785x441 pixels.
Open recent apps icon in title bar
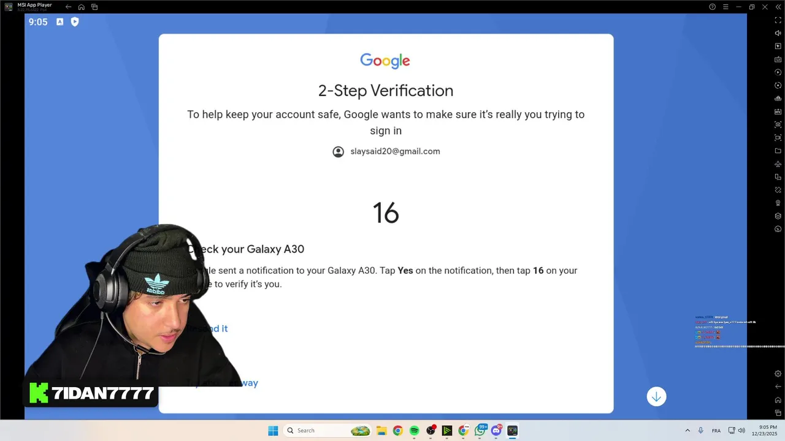pyautogui.click(x=94, y=7)
